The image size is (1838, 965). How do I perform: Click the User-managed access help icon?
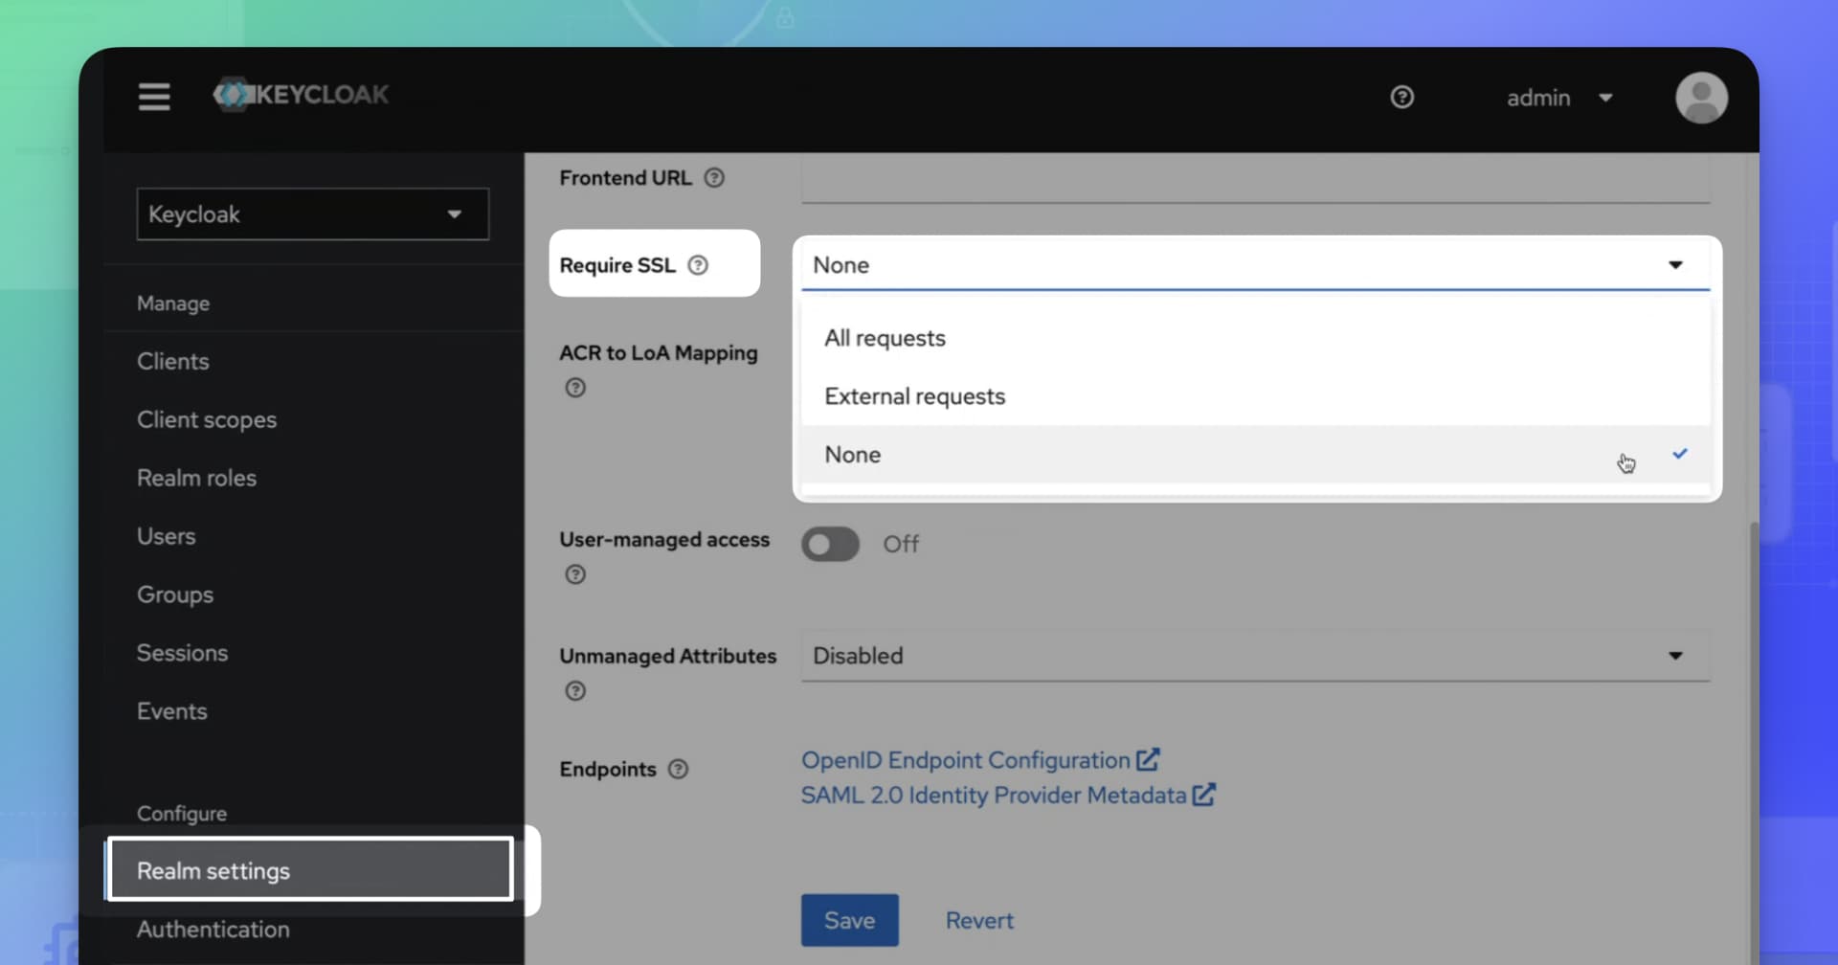coord(574,574)
